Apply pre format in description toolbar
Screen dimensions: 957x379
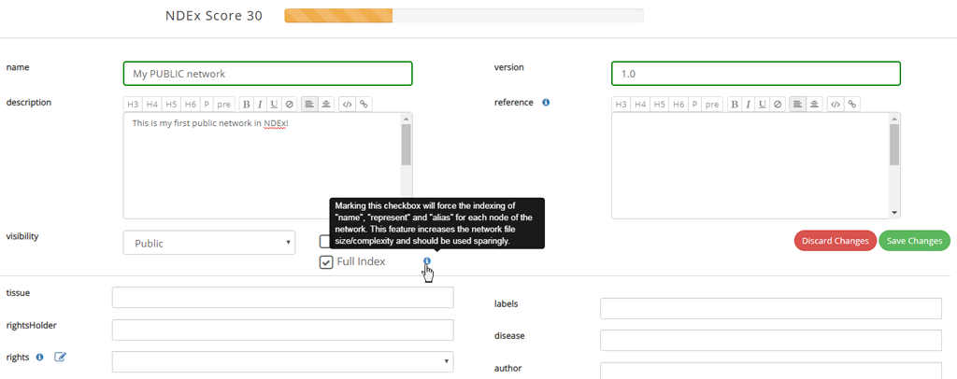(x=224, y=105)
